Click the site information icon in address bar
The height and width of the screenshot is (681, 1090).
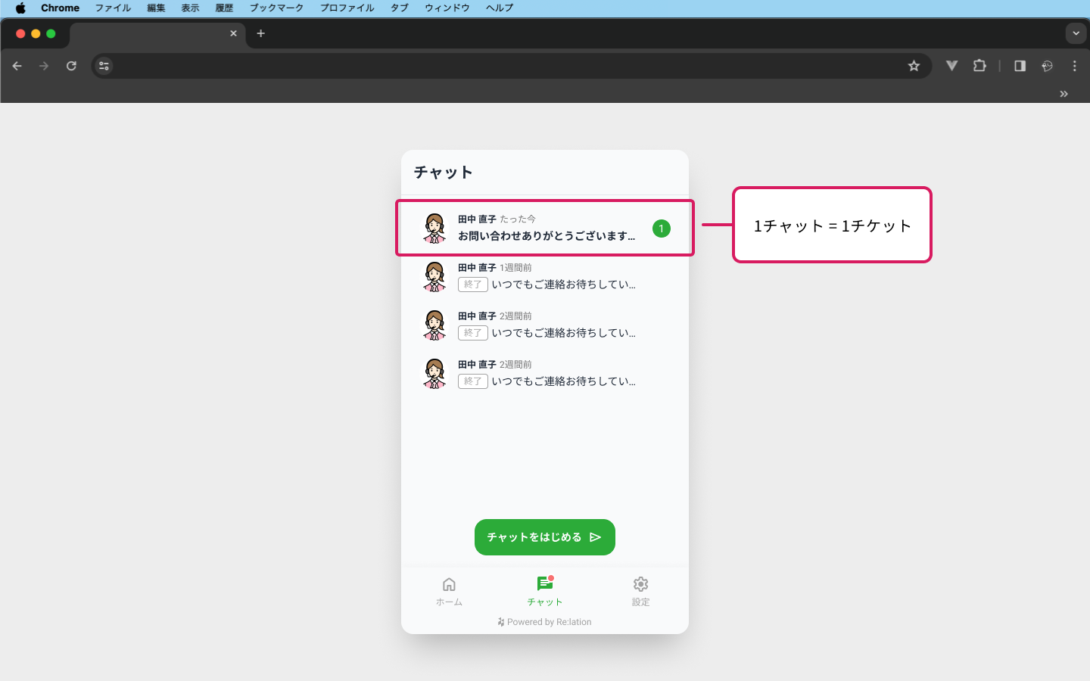tap(104, 66)
